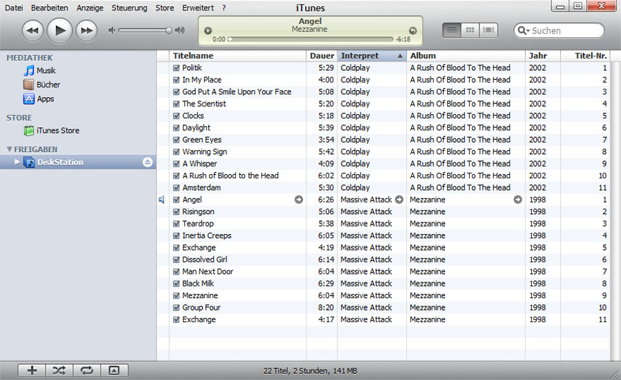Screen dimensions: 621x380
Task: Sort by Dauer column header
Action: tap(322, 56)
